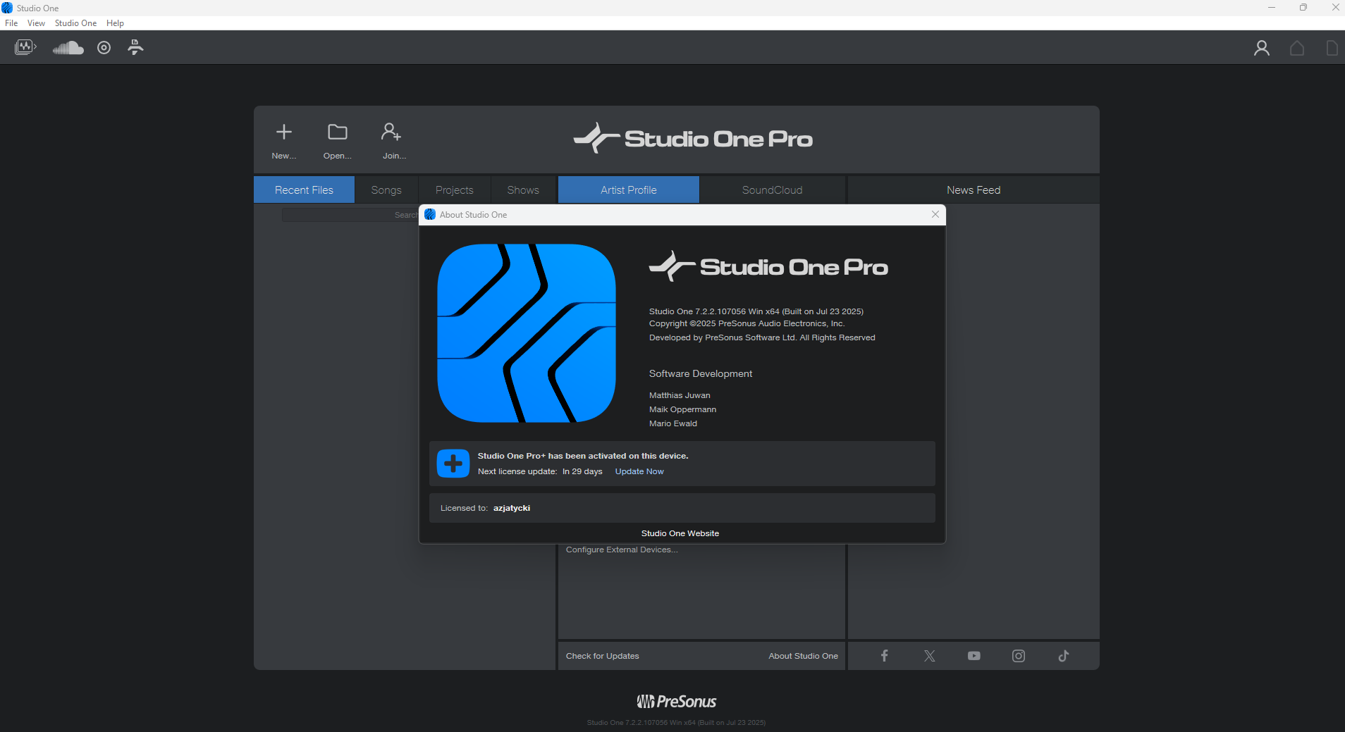
Task: Click About Studio One on start page
Action: [804, 656]
